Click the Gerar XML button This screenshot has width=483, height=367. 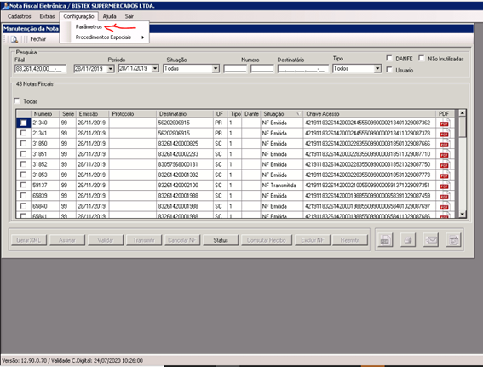[x=29, y=240]
